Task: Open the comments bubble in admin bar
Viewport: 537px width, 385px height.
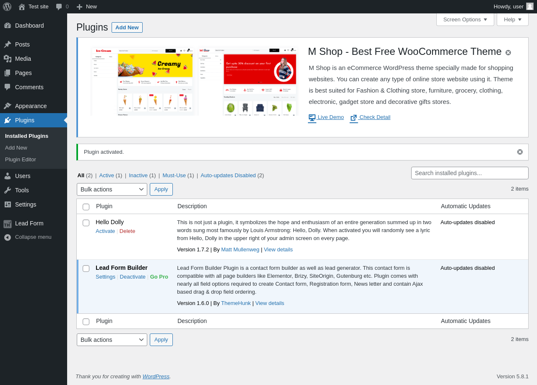Action: coord(59,7)
